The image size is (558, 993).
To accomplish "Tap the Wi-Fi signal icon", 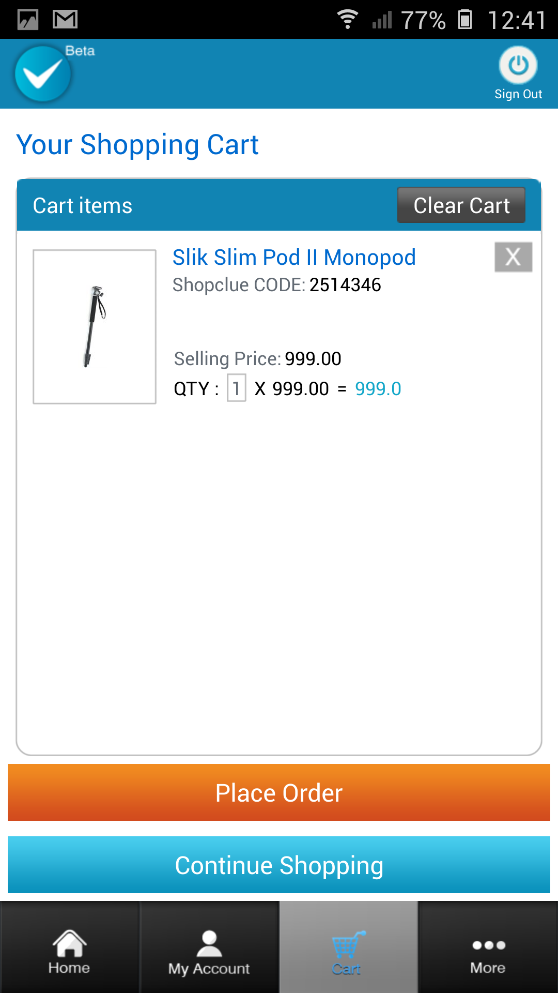I will point(348,20).
